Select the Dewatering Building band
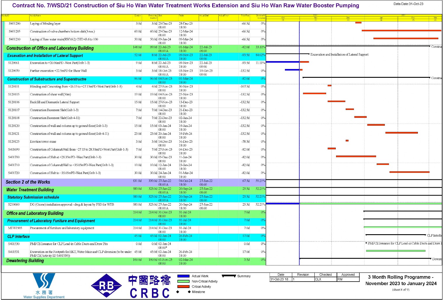This screenshot has height=300, width=443. pyautogui.click(x=135, y=261)
